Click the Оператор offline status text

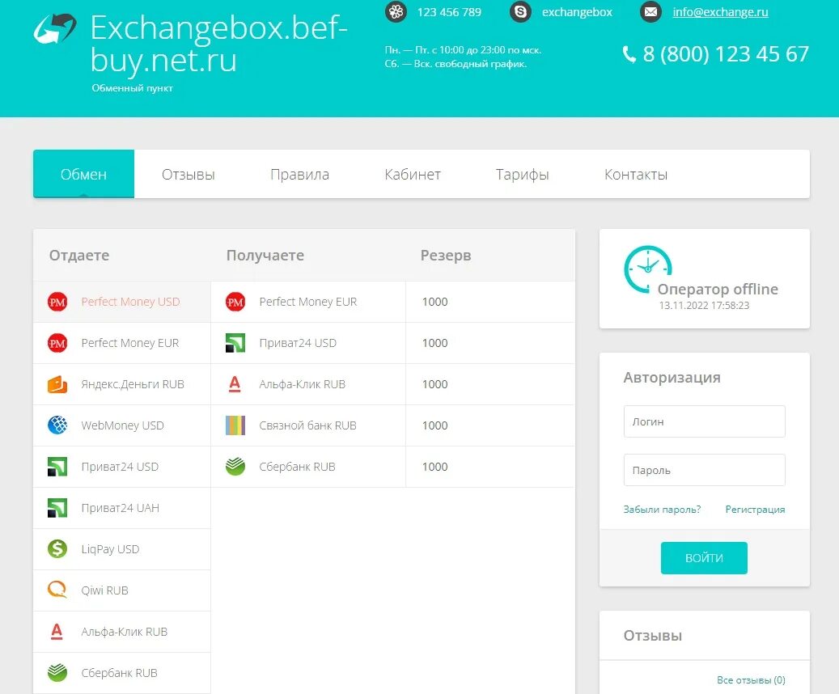[718, 289]
